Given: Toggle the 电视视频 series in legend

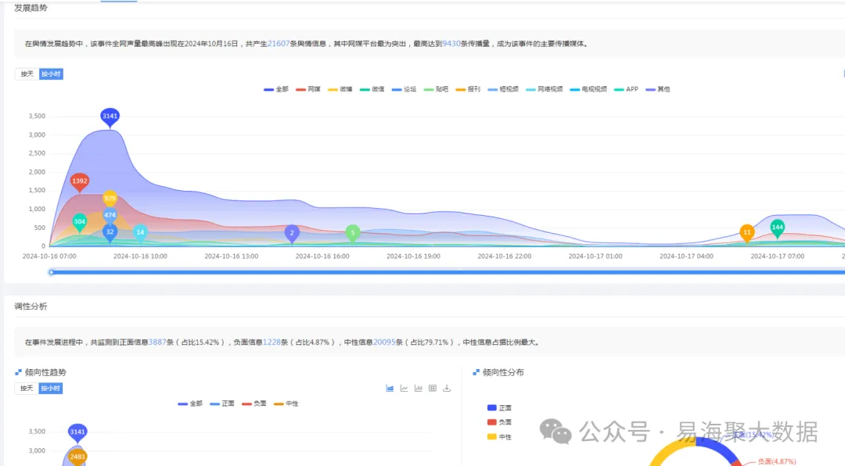Looking at the screenshot, I should tap(588, 89).
